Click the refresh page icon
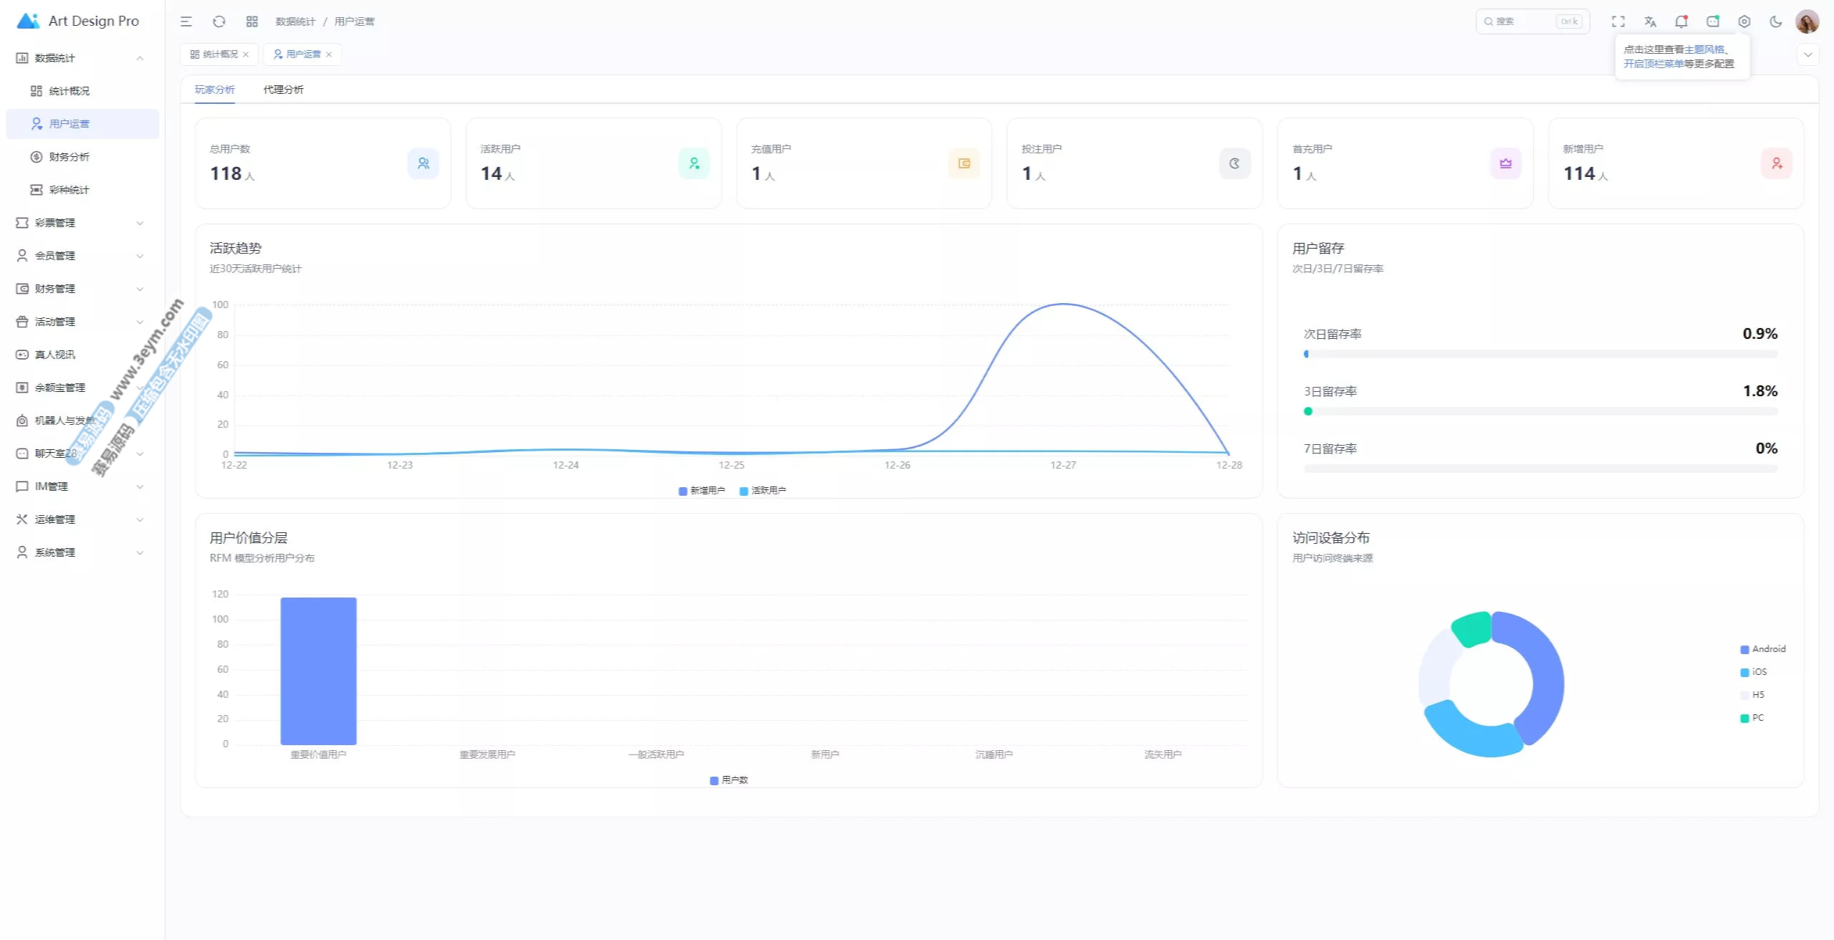Viewport: 1834px width, 940px height. coord(219,21)
